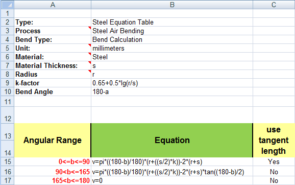Select the Bend Angle value 180-a
The width and height of the screenshot is (295, 185).
[172, 92]
